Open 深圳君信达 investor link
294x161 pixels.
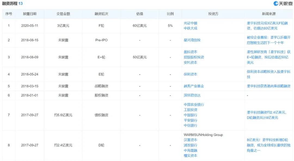coord(192,95)
